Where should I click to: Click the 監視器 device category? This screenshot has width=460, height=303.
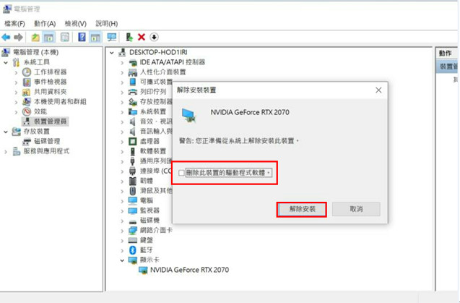pyautogui.click(x=149, y=210)
